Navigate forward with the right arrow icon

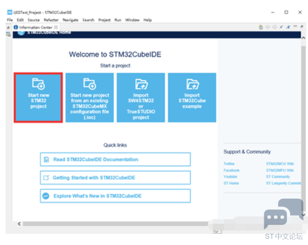(274, 27)
